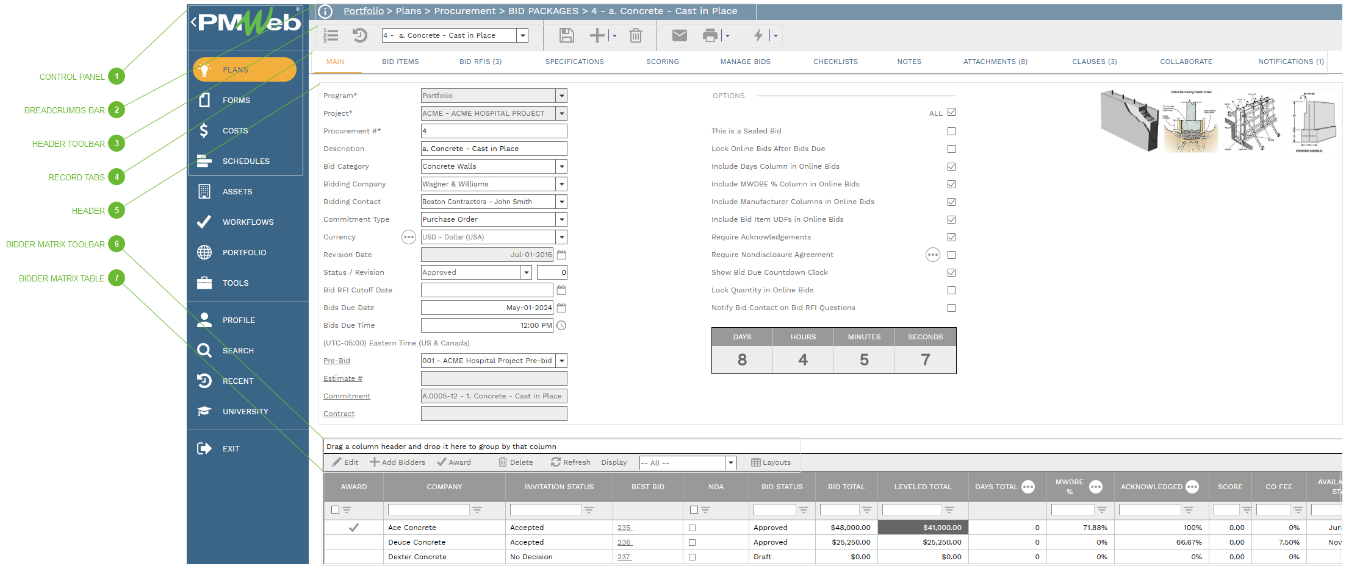Click the info icon beside breadcrumbs

tap(326, 12)
